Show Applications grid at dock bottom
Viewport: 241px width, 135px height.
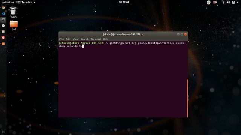(x=3, y=132)
